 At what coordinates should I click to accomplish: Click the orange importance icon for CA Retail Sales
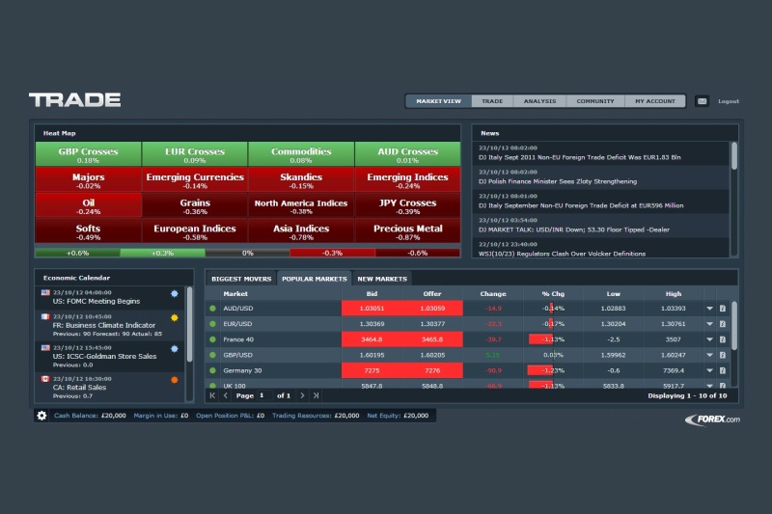point(174,379)
